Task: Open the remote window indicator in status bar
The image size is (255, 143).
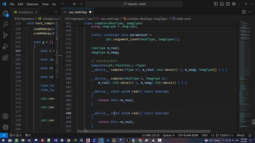Action: [x=4, y=135]
